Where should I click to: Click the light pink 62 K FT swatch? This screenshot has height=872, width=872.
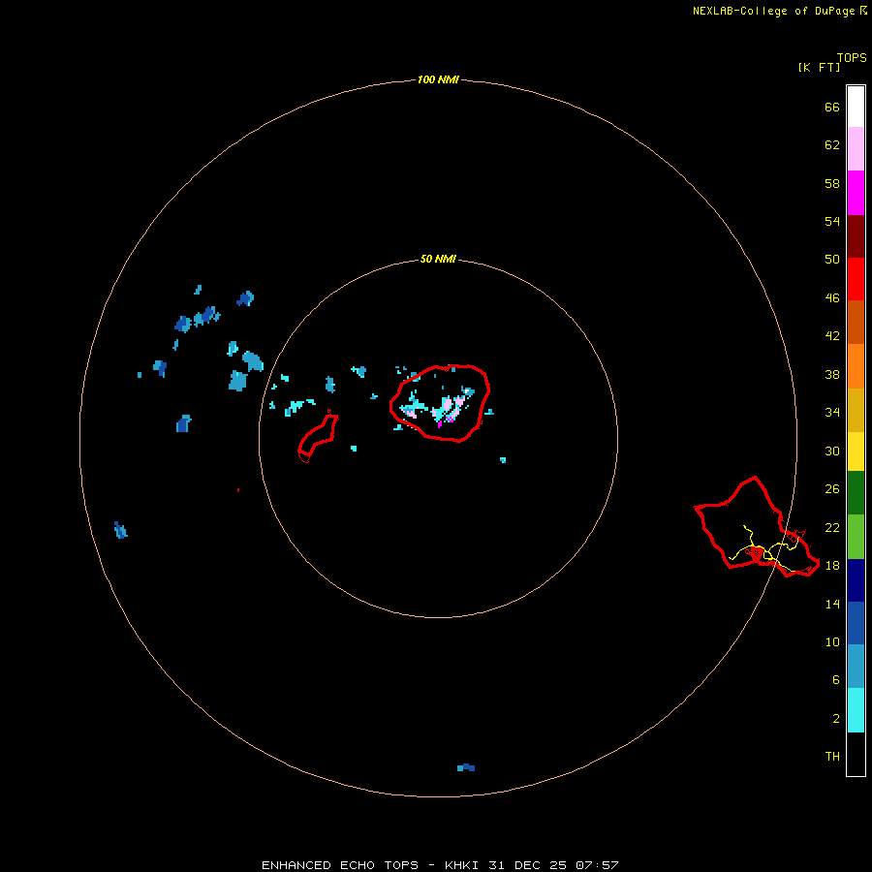[856, 149]
